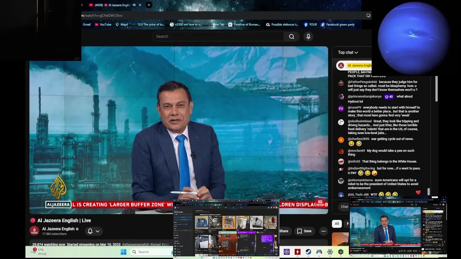Open @ottomaninterna's avatar in chat
The image size is (461, 259).
point(341,181)
